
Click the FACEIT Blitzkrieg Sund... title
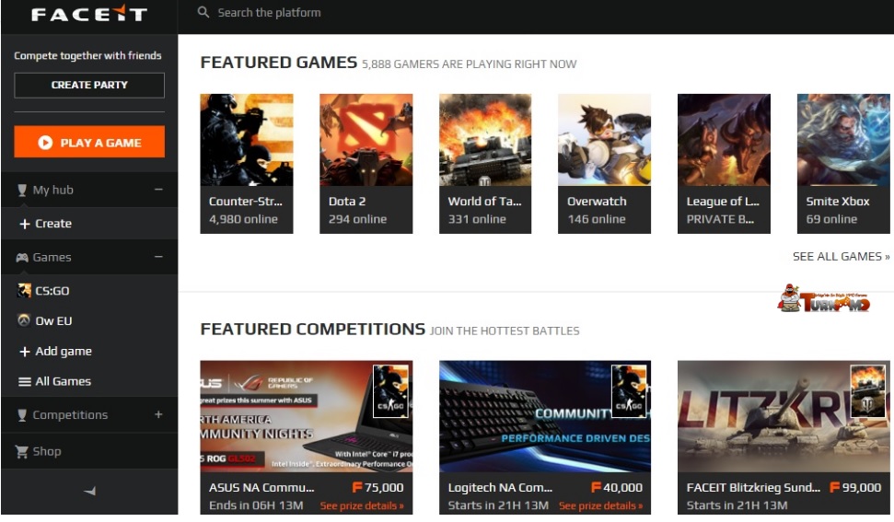tap(753, 488)
